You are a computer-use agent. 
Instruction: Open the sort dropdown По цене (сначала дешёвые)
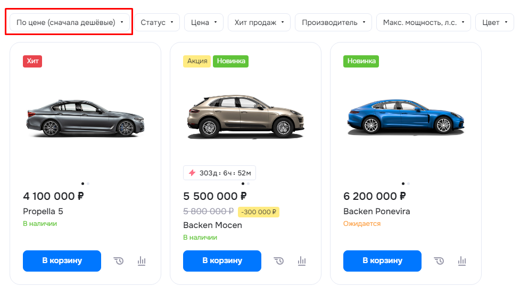[x=70, y=22]
